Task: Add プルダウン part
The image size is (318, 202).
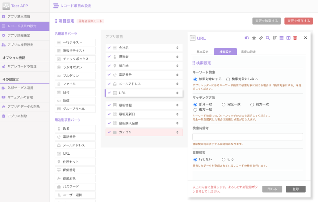Action: tap(75, 76)
